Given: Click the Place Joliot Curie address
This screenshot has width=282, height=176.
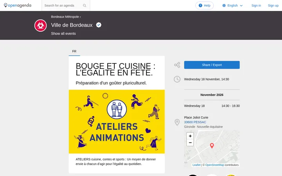Looking at the screenshot, I should coord(196,117).
